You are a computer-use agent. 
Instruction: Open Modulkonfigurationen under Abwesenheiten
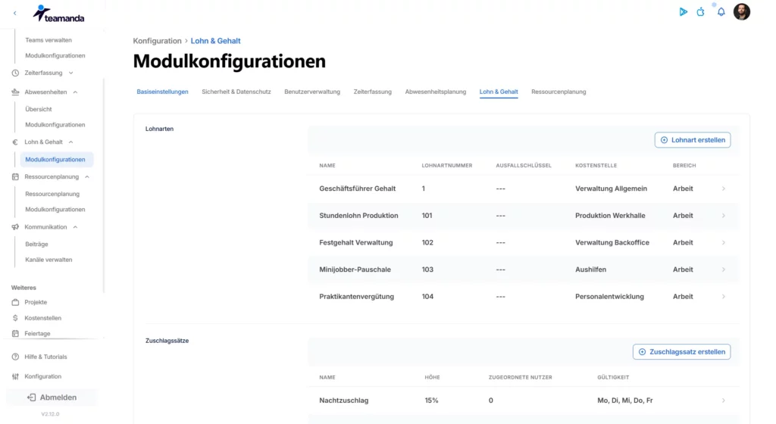click(x=55, y=124)
